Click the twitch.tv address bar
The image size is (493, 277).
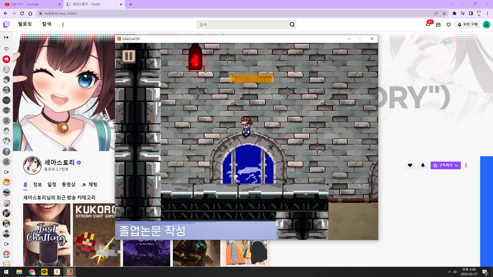click(231, 13)
